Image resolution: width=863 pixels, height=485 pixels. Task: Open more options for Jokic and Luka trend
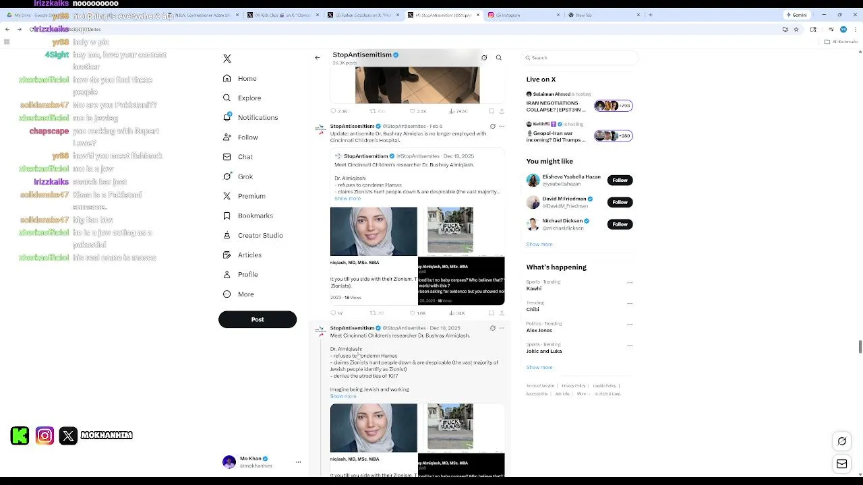pos(630,346)
